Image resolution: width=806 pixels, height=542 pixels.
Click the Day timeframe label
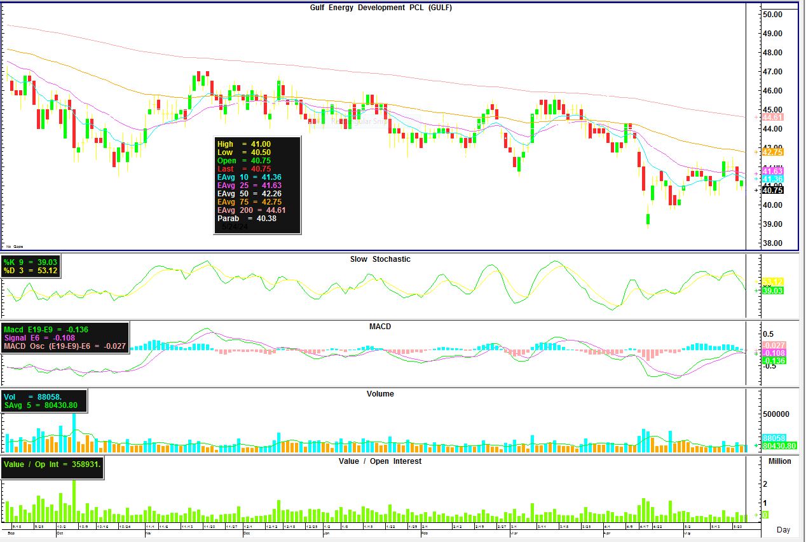783,530
